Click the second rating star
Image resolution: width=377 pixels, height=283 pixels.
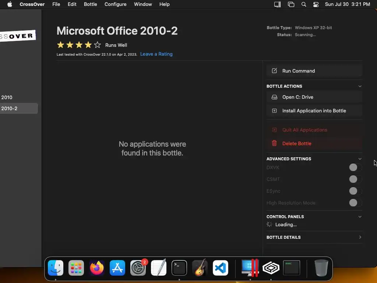(x=70, y=45)
